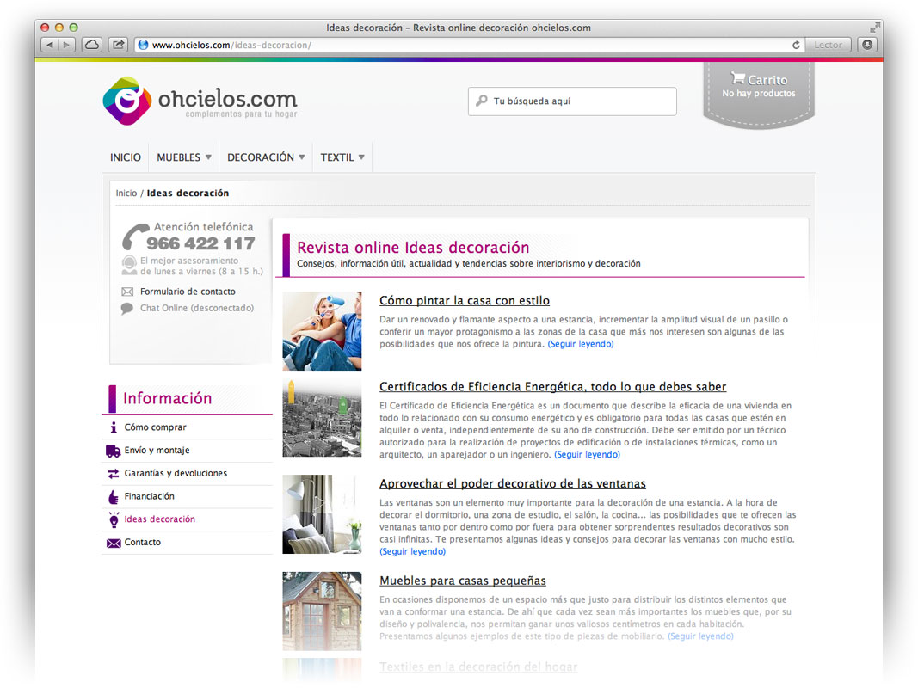Click the No hay productos cart text
The image size is (918, 688).
click(758, 94)
